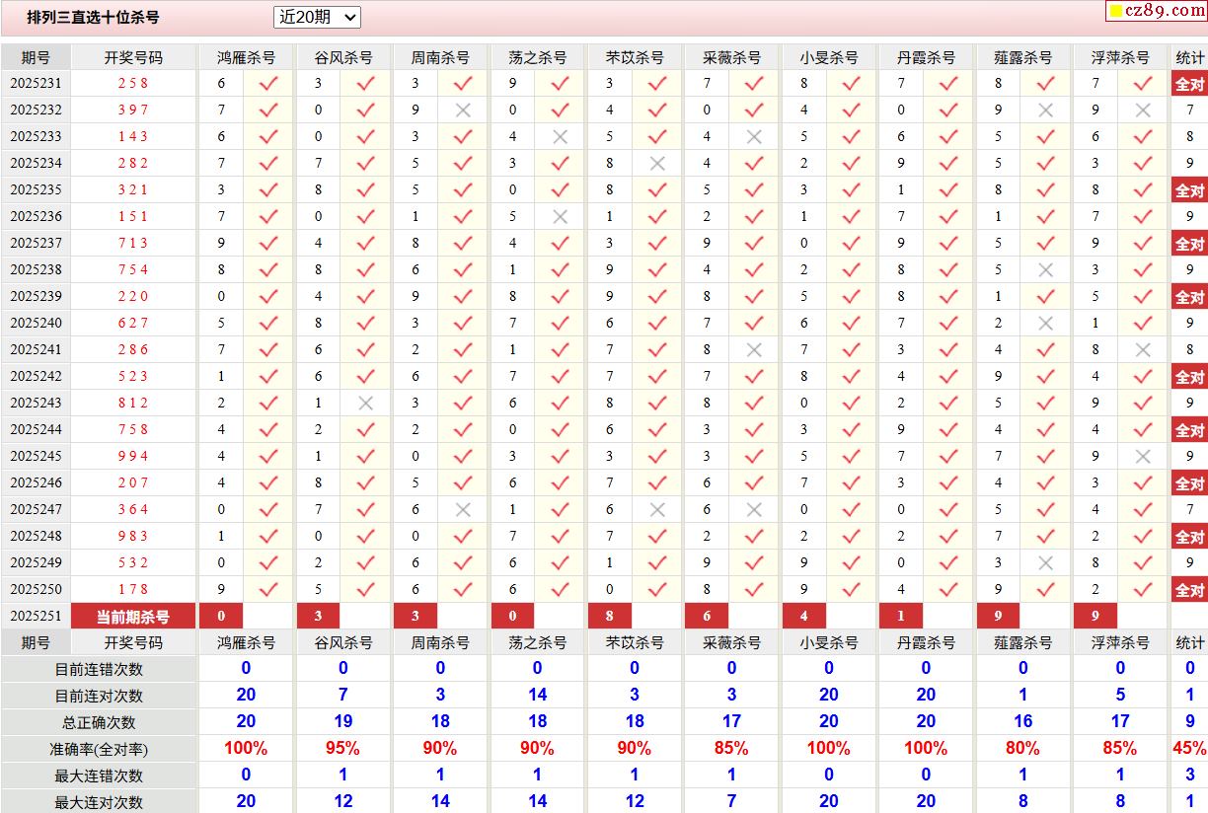Click winning number 6 2 7
The height and width of the screenshot is (813, 1208).
click(x=133, y=324)
